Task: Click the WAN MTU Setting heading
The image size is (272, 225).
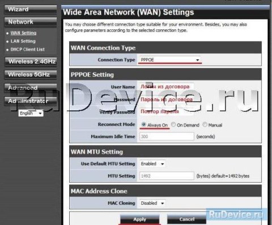Action: [97, 152]
